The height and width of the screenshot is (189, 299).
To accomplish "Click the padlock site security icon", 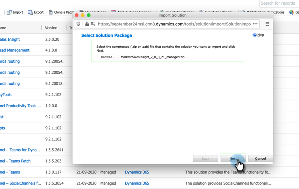I will (87, 24).
